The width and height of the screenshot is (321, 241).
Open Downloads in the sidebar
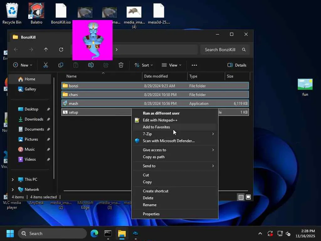click(34, 119)
